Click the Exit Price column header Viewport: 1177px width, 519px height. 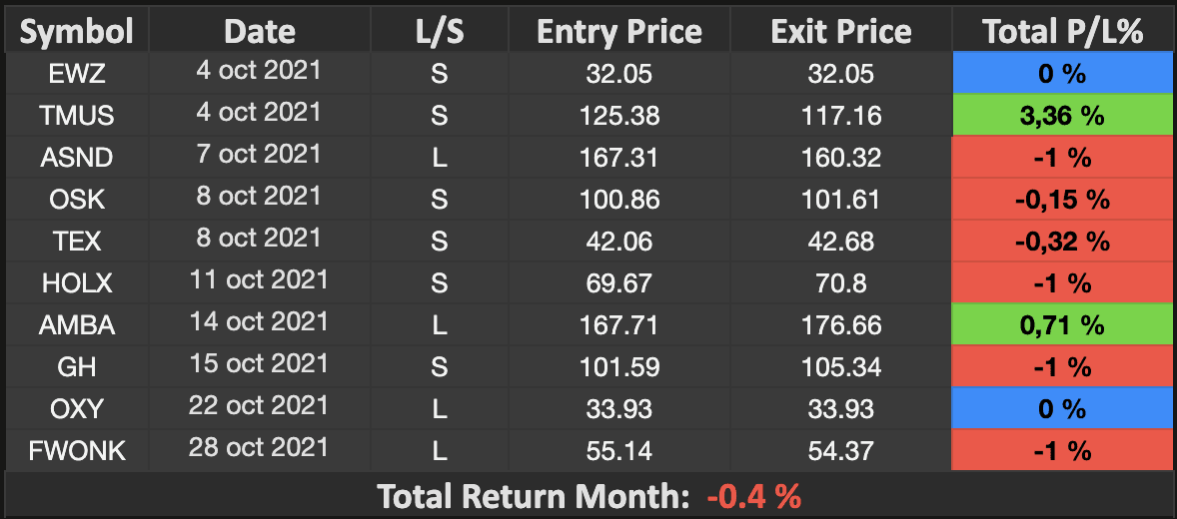coord(841,32)
